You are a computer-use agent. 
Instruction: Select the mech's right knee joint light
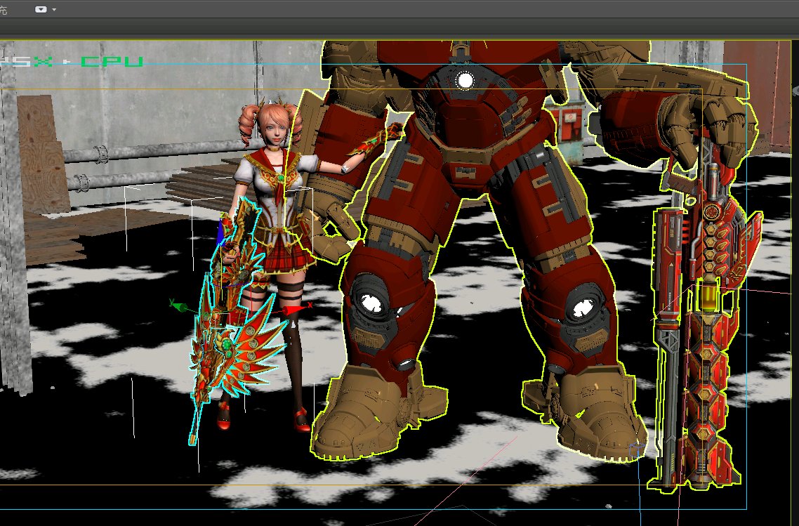tap(582, 308)
